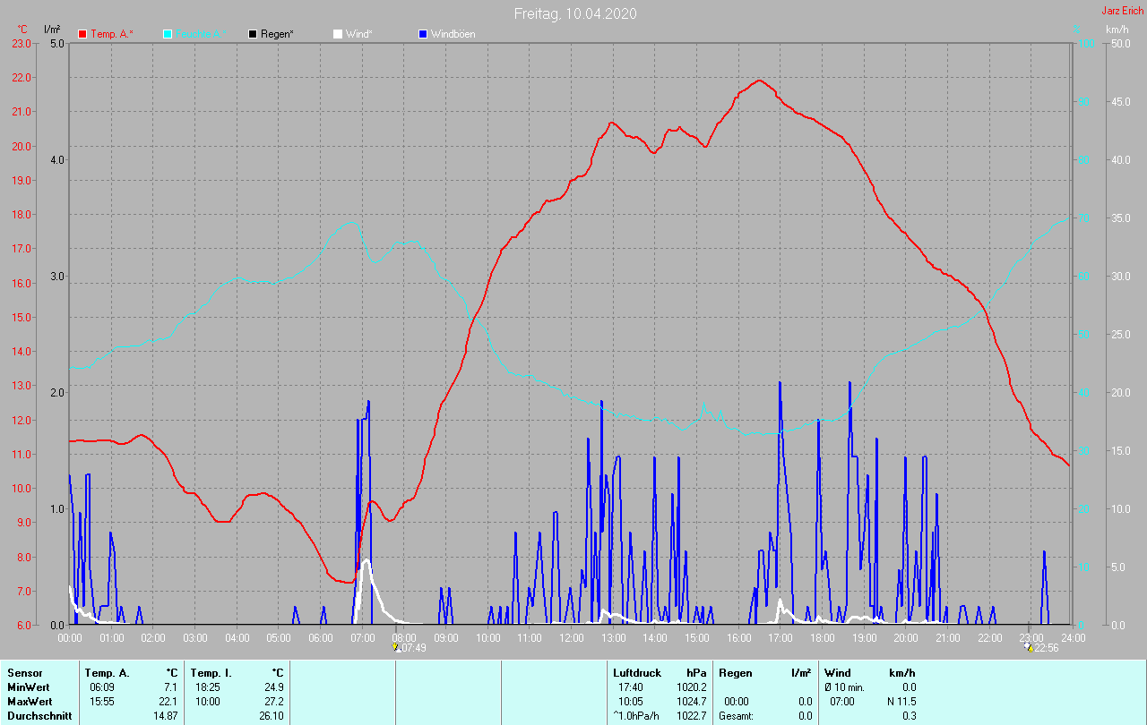The width and height of the screenshot is (1147, 725).
Task: Click the red Temp. A. legend swatch
Action: 82,34
